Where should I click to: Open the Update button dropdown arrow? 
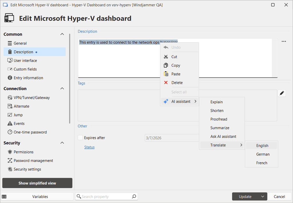[262, 196]
